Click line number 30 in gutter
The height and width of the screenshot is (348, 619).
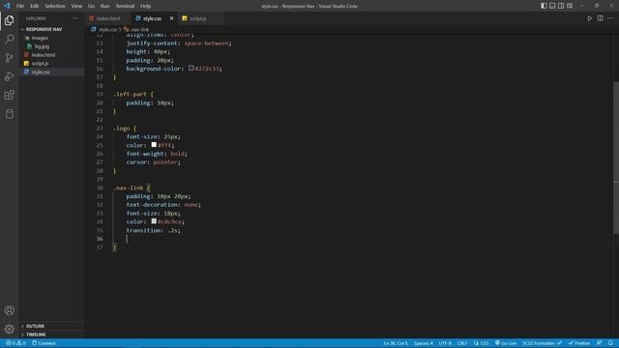tap(100, 188)
